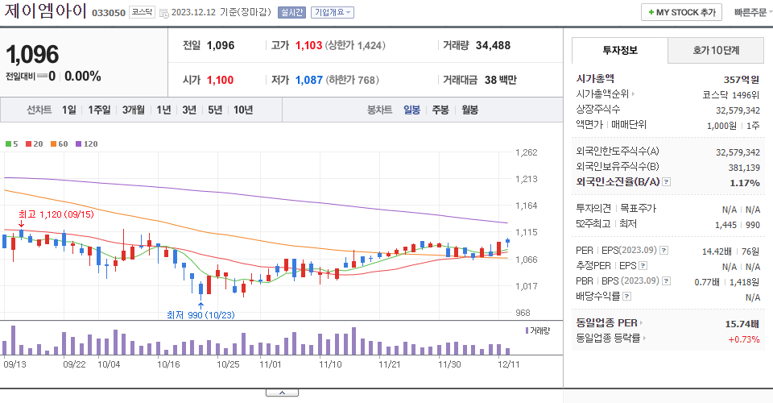
Task: Open help icon next to 추정PER EPS
Action: [x=643, y=266]
